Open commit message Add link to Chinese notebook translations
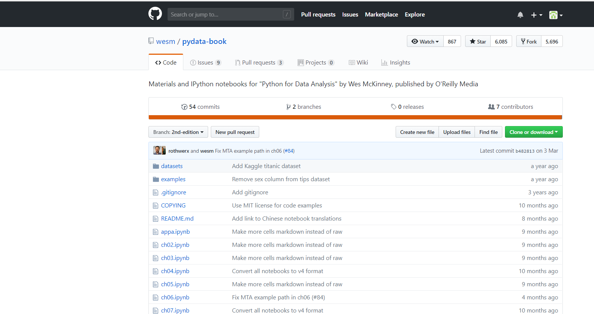The image size is (594, 314). [x=287, y=219]
